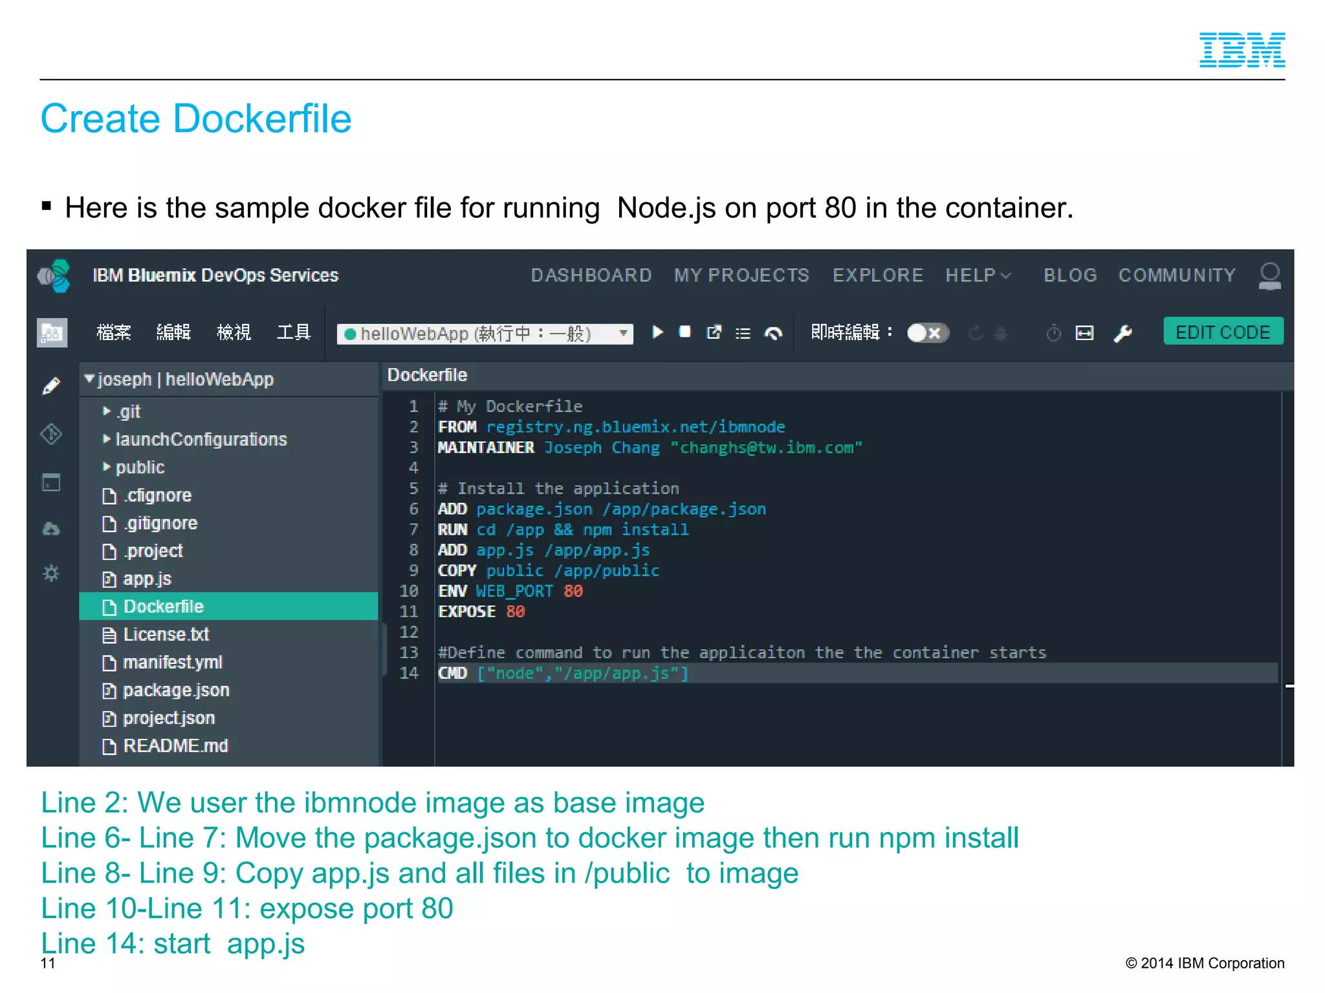Click the dashboard gauge icon in toolbar
This screenshot has width=1325, height=993.
[x=773, y=334]
